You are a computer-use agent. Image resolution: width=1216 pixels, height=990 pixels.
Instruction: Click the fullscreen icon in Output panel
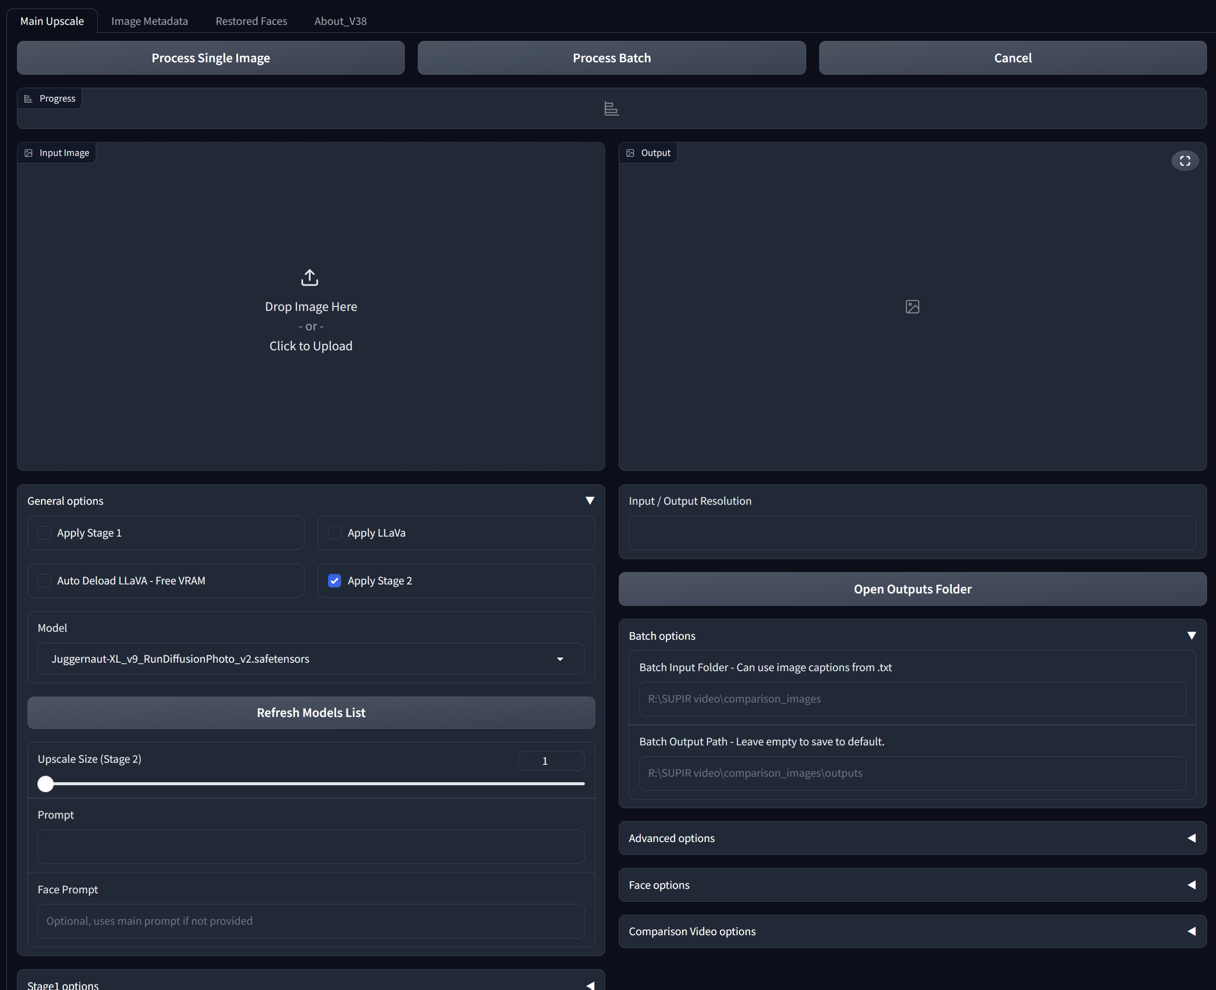click(1185, 161)
